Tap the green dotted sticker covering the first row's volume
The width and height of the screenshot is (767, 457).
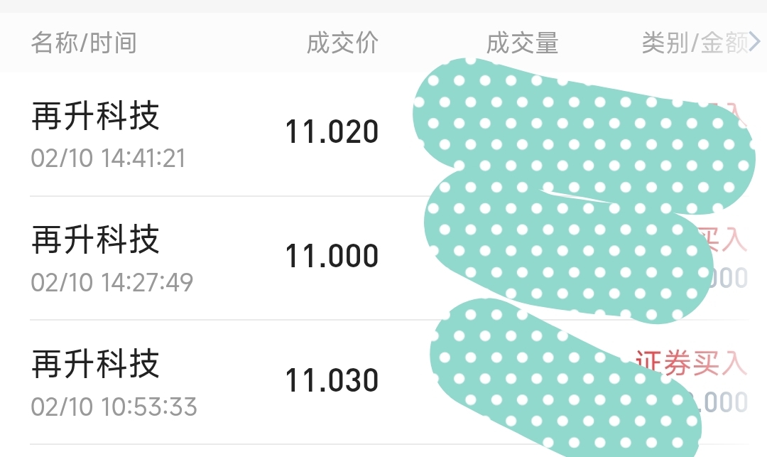pos(582,137)
